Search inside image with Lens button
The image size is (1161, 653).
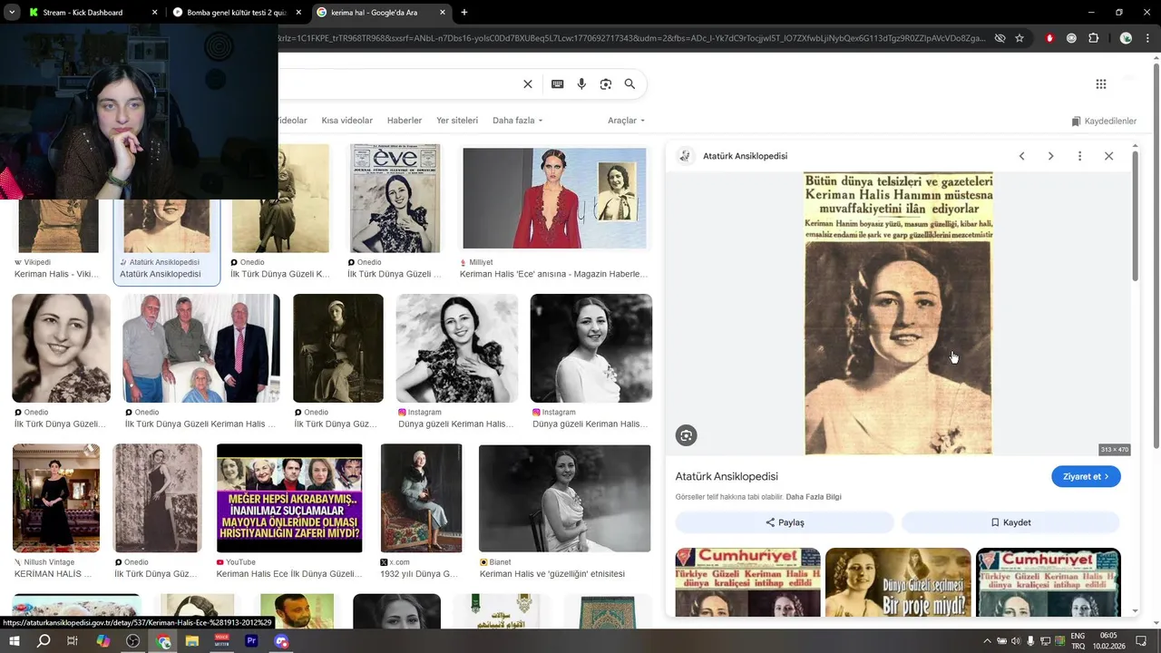[x=686, y=435]
